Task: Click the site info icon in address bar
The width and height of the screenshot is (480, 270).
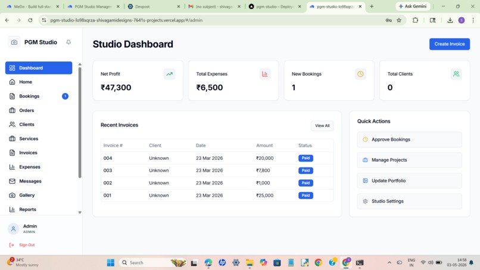Action: click(x=44, y=20)
